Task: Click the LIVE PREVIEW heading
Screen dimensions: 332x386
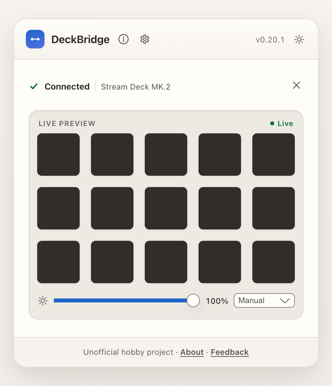Action: 67,123
